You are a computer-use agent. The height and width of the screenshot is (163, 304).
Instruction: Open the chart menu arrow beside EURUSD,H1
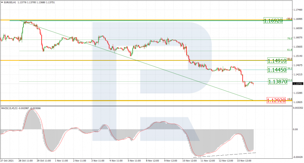2,2
